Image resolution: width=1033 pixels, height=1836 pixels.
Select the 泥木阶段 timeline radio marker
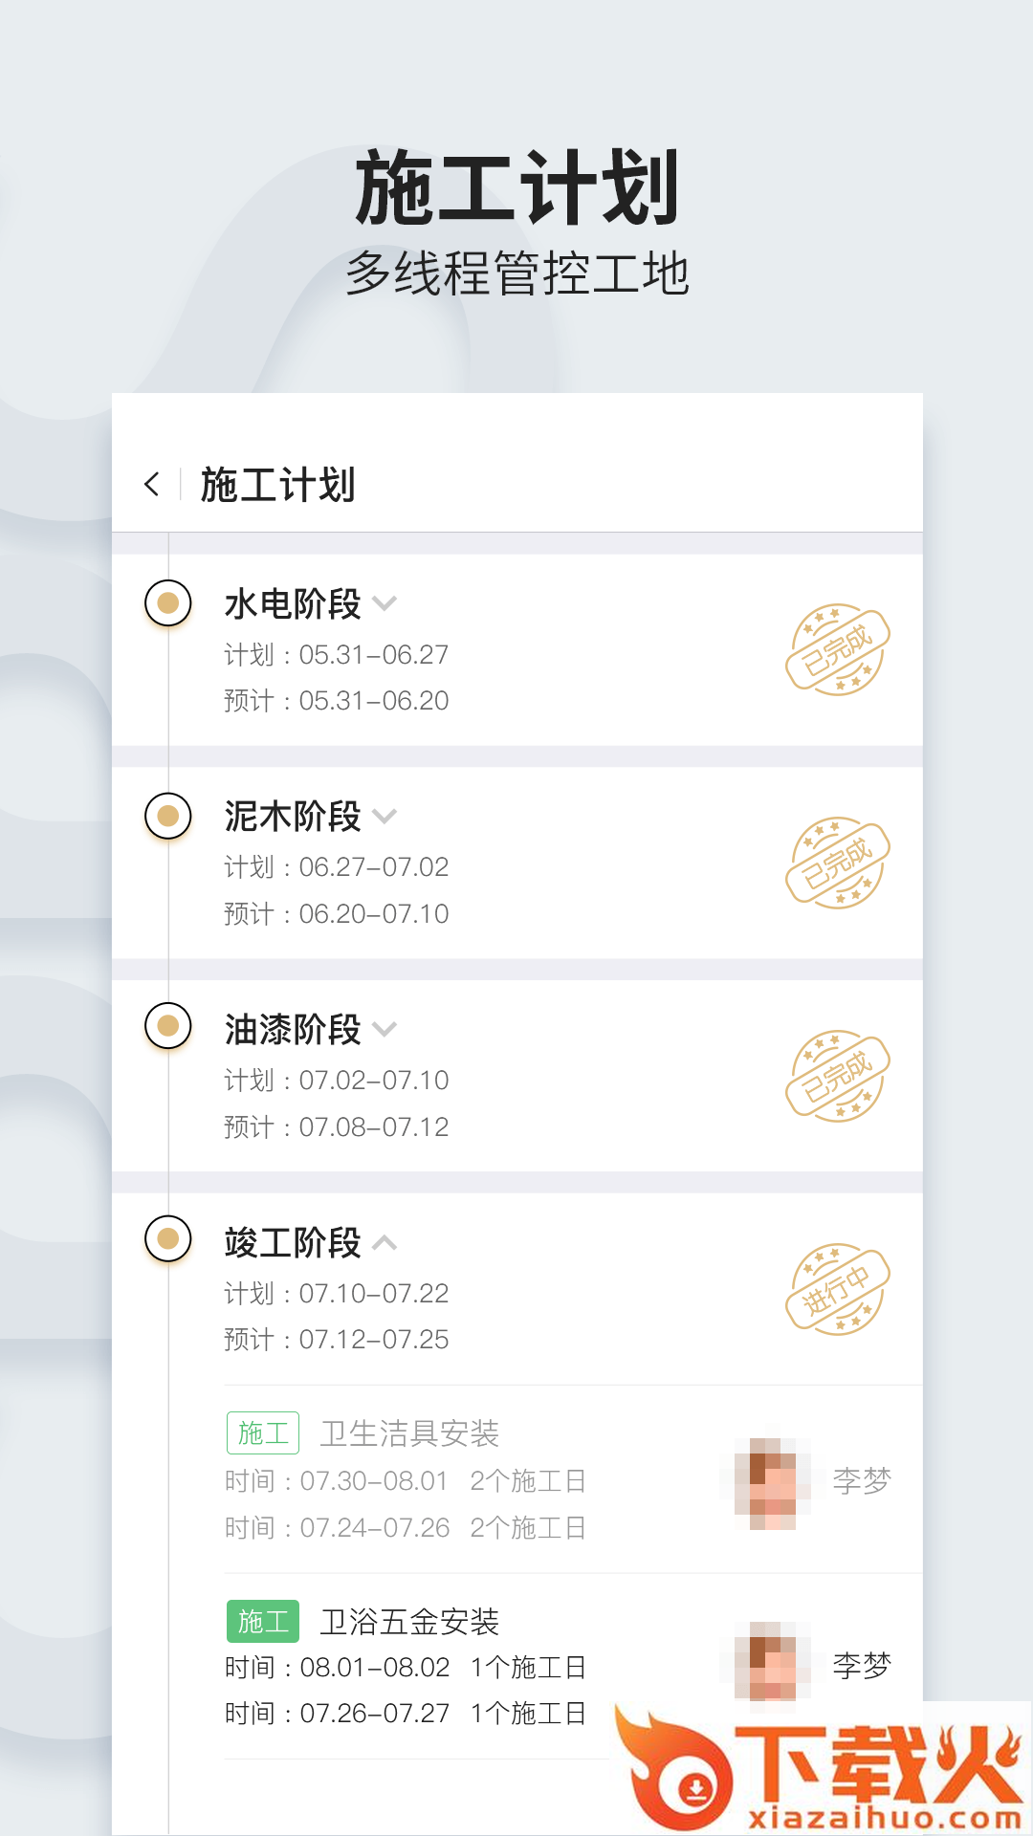tap(168, 817)
